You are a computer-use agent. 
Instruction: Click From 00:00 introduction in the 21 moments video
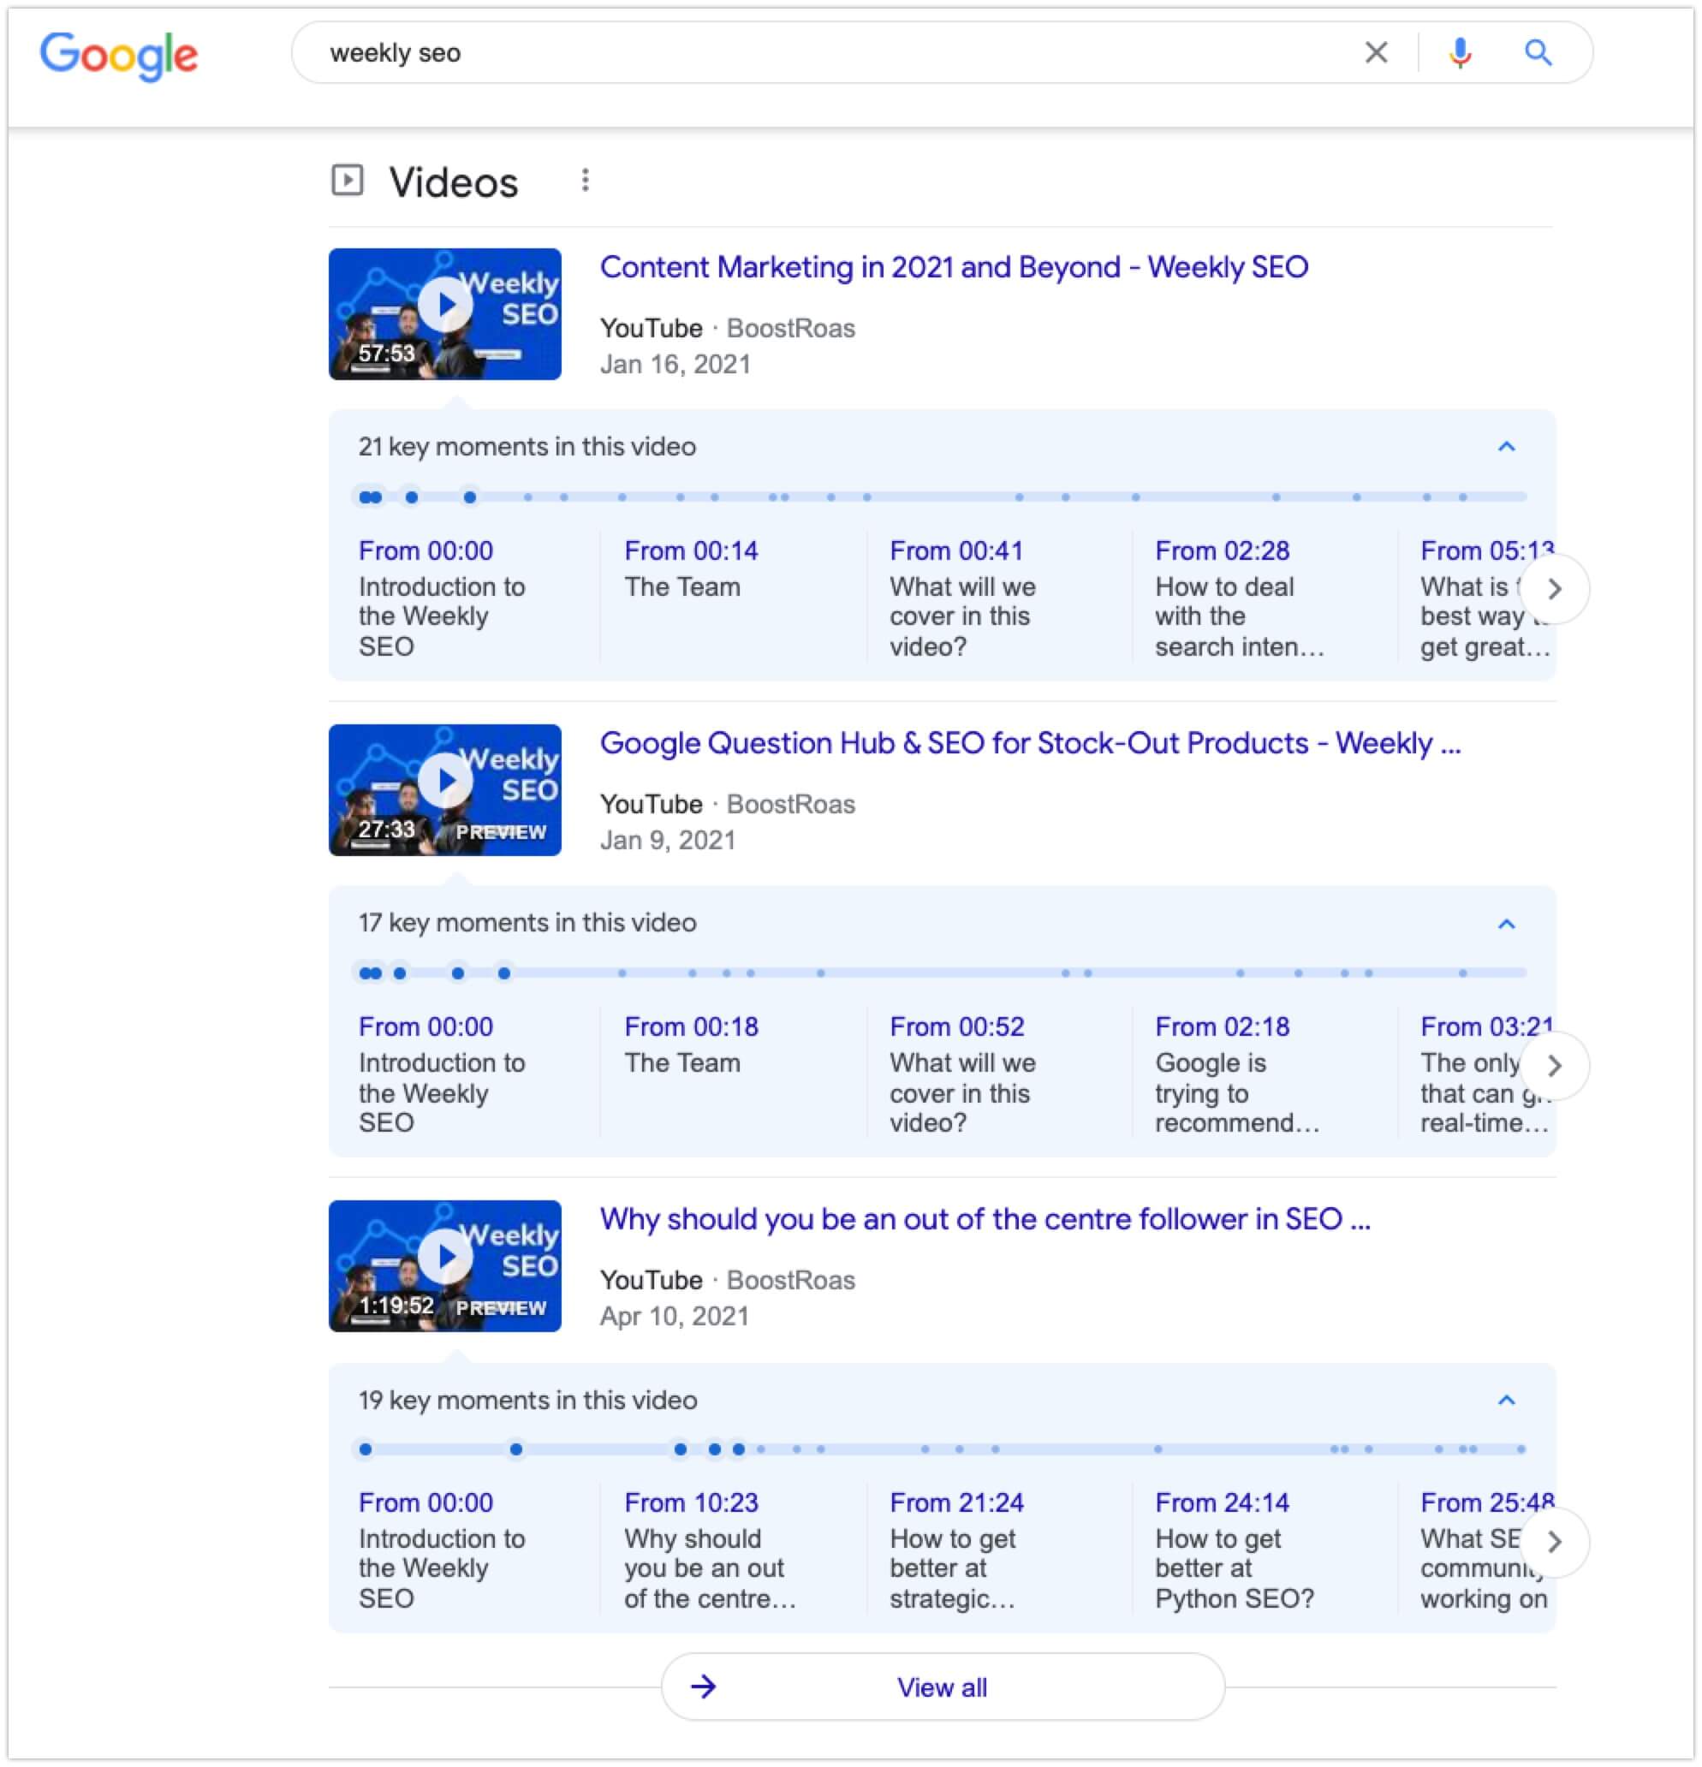tap(442, 598)
